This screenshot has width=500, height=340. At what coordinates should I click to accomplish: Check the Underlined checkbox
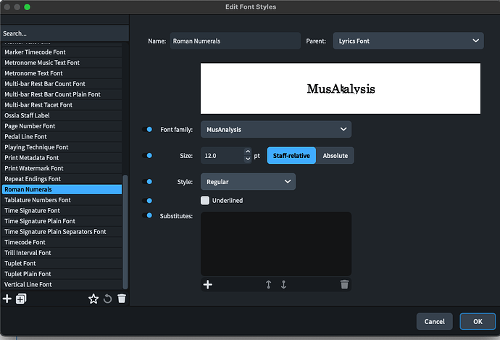click(205, 200)
